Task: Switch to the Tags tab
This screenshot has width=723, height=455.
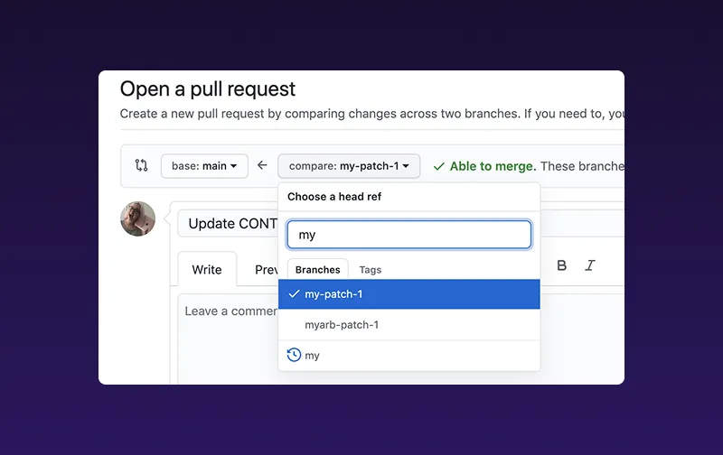Action: (x=371, y=270)
